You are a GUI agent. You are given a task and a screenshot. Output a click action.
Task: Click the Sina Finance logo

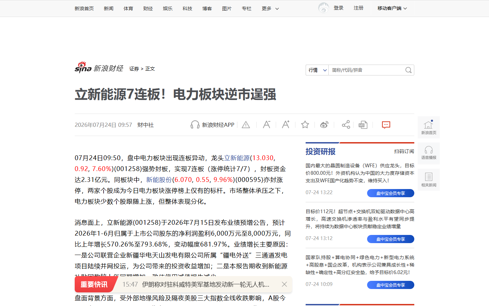(99, 68)
